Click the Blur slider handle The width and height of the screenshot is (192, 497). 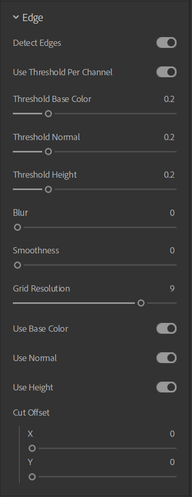[x=18, y=227]
